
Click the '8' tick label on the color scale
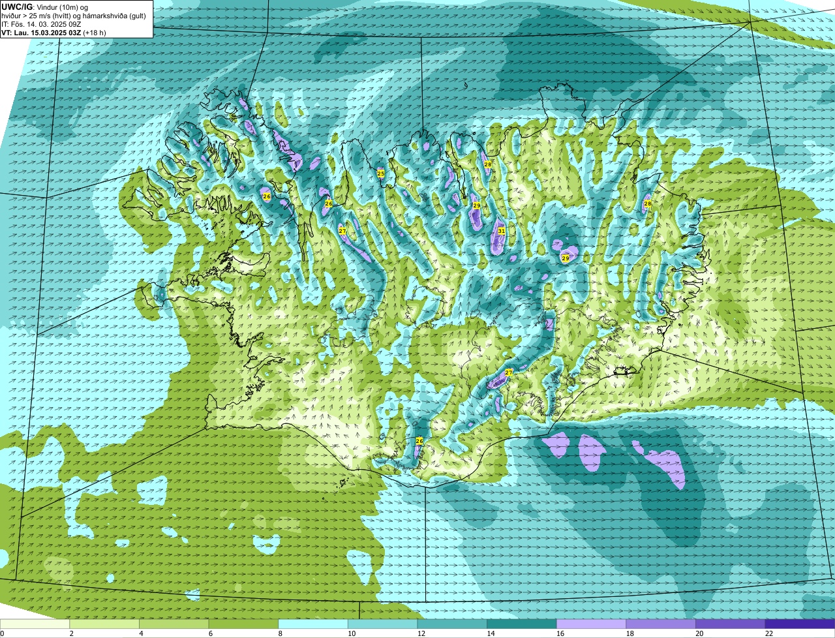click(279, 633)
